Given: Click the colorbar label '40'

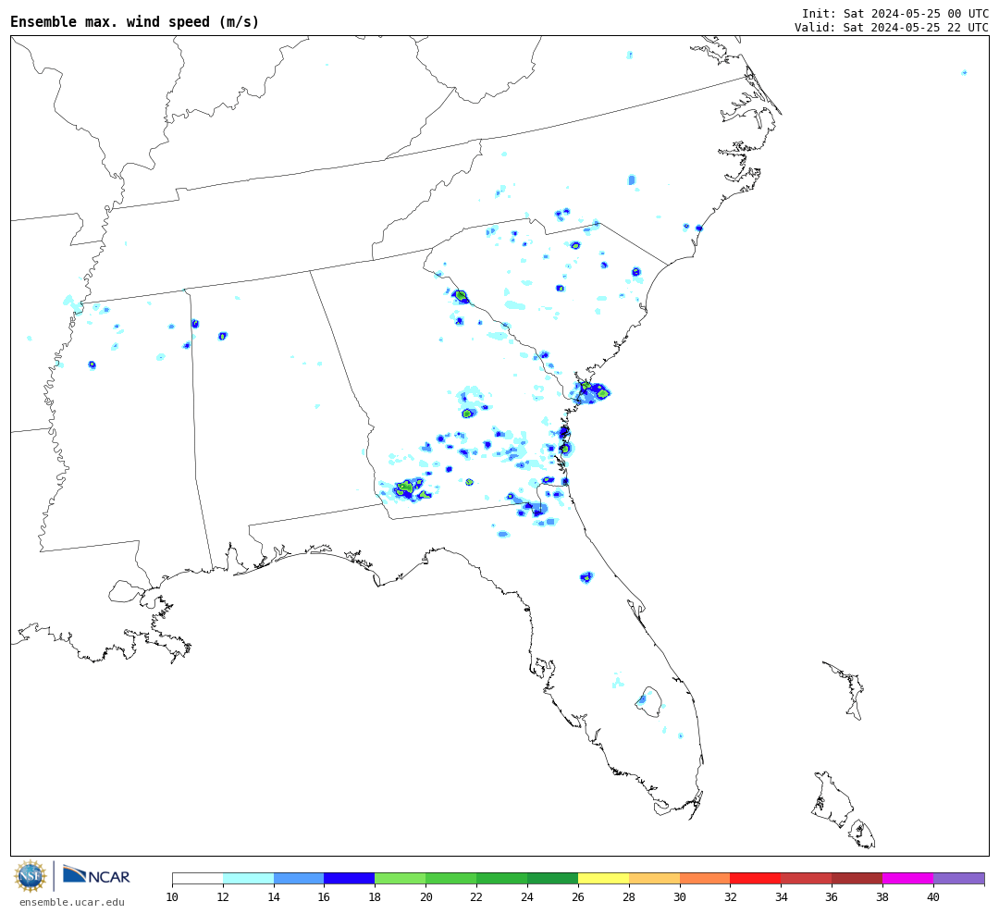Looking at the screenshot, I should tap(933, 897).
